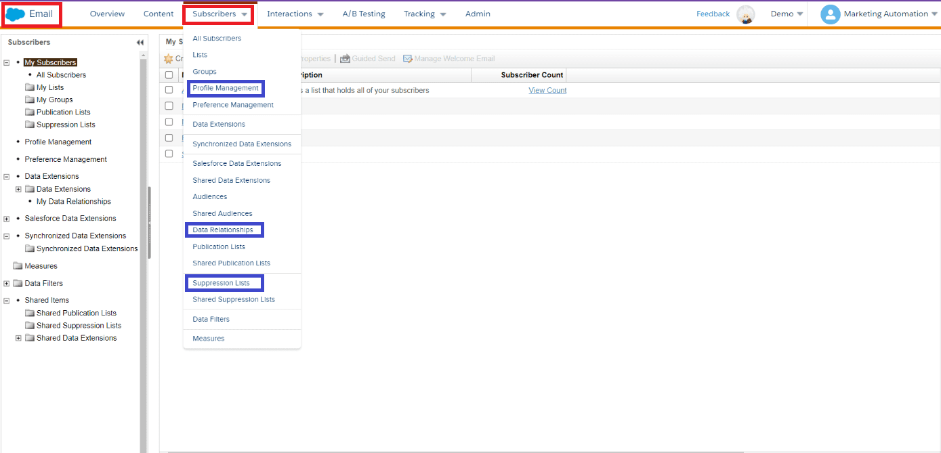Click the Guided Send toolbar icon
This screenshot has height=453, width=941.
(x=345, y=59)
